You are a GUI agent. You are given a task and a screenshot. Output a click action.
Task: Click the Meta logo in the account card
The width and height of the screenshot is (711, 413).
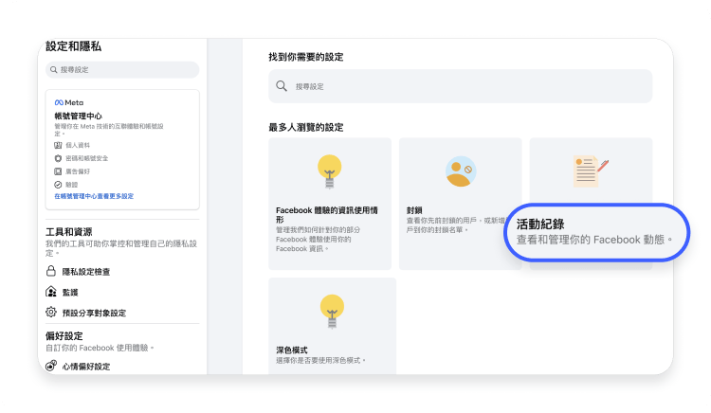click(69, 103)
